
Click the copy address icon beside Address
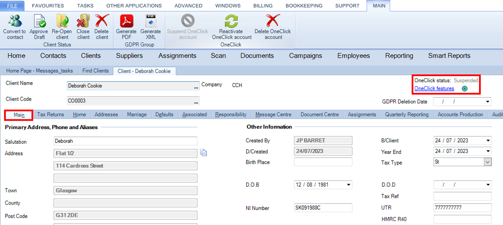(x=204, y=153)
